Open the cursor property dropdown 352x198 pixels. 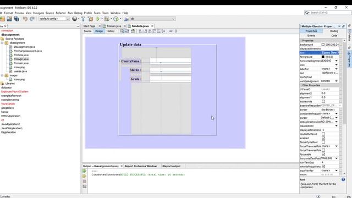336,118
